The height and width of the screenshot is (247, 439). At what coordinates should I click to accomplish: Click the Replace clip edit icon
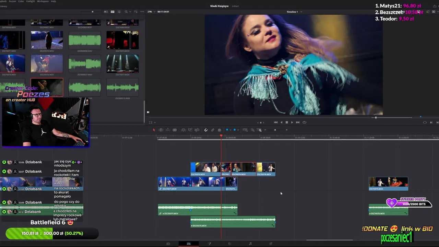tap(197, 130)
